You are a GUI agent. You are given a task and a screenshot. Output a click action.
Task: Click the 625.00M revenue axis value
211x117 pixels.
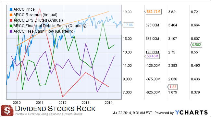click(152, 25)
